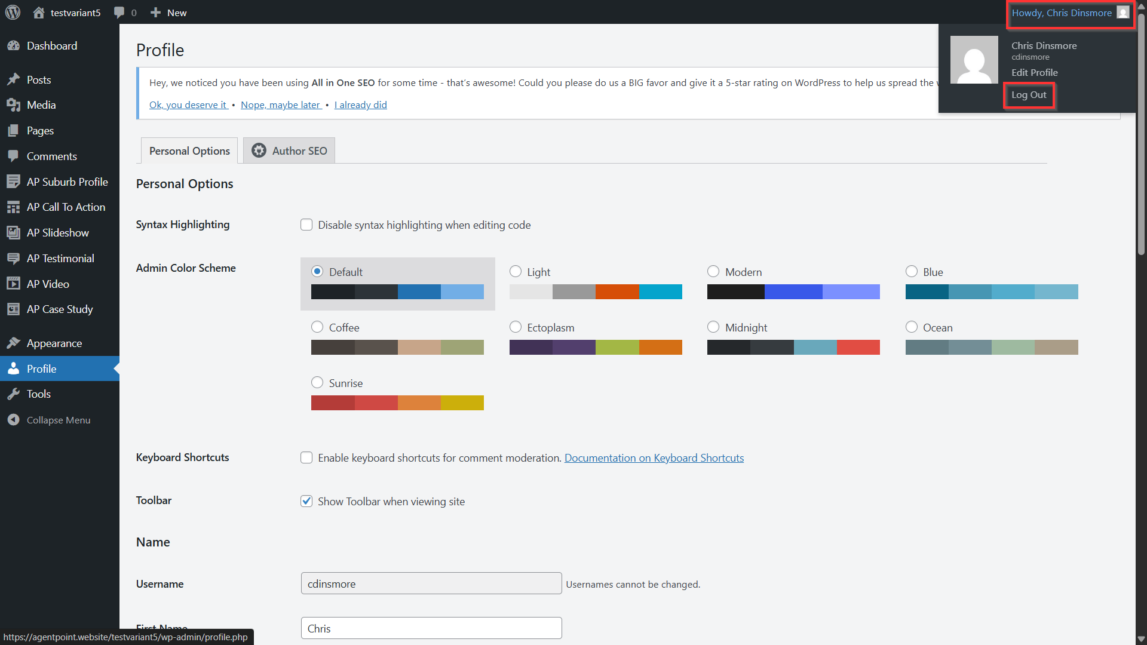The image size is (1147, 645).
Task: Click the Tools wrench icon
Action: click(14, 394)
